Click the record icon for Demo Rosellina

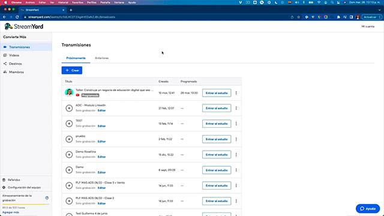point(69,155)
